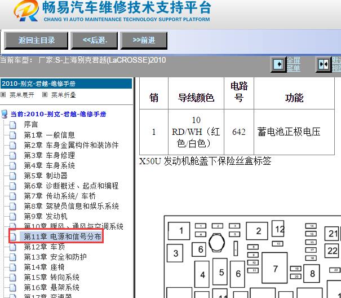Image resolution: width=341 pixels, height=298 pixels.
Task: Click the page icon beside 第1章
Action: pos(13,135)
